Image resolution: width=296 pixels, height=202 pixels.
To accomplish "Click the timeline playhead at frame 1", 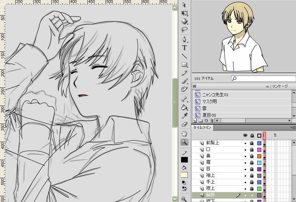I will coord(264,136).
